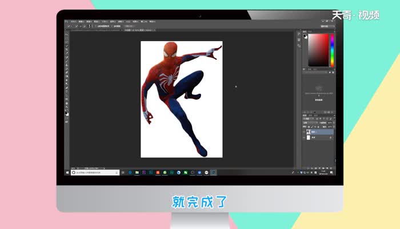Open the File menu
Screen dimensions: 400x229
click(x=74, y=22)
